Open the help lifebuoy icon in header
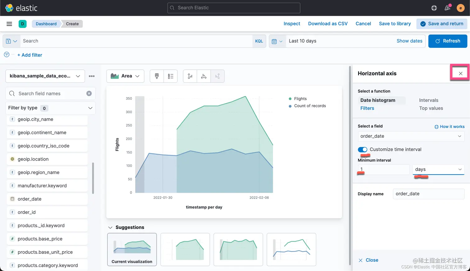470x271 pixels. [x=434, y=8]
